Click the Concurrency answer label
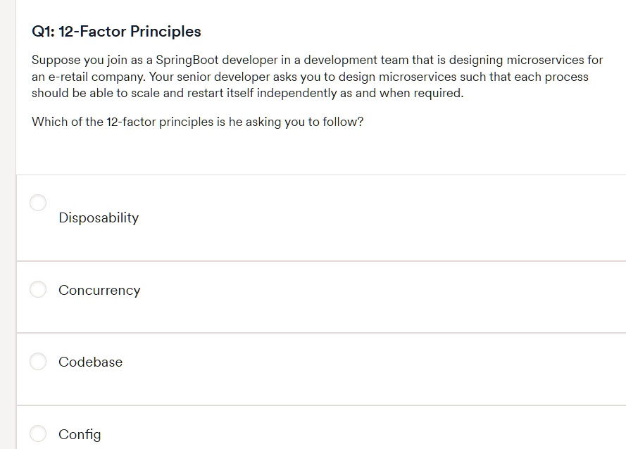 [99, 290]
